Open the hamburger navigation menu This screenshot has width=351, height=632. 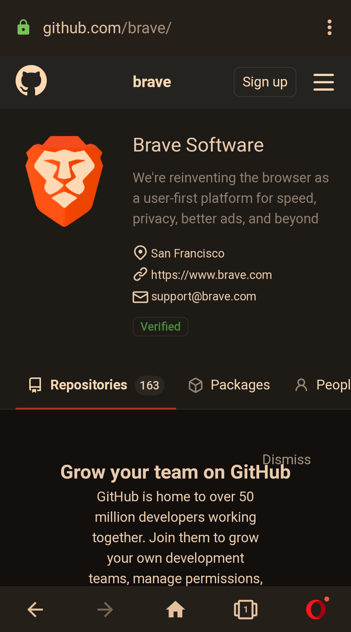point(323,82)
